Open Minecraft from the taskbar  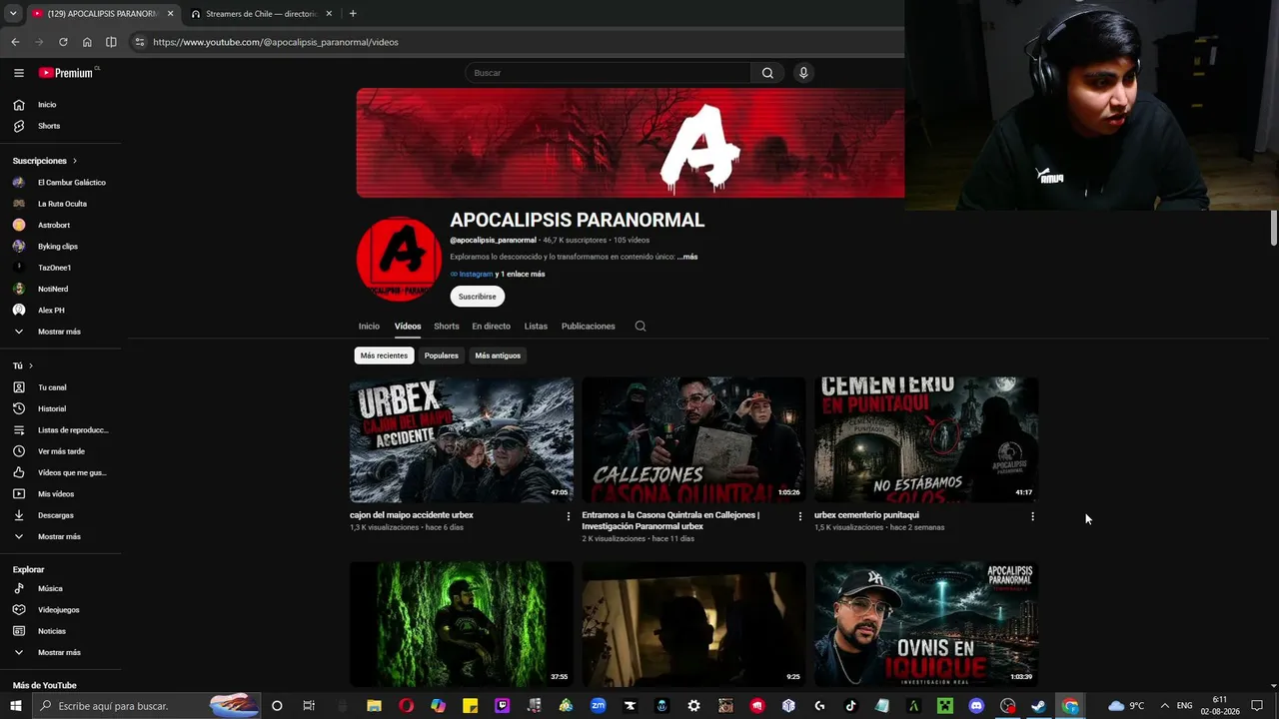click(x=944, y=706)
